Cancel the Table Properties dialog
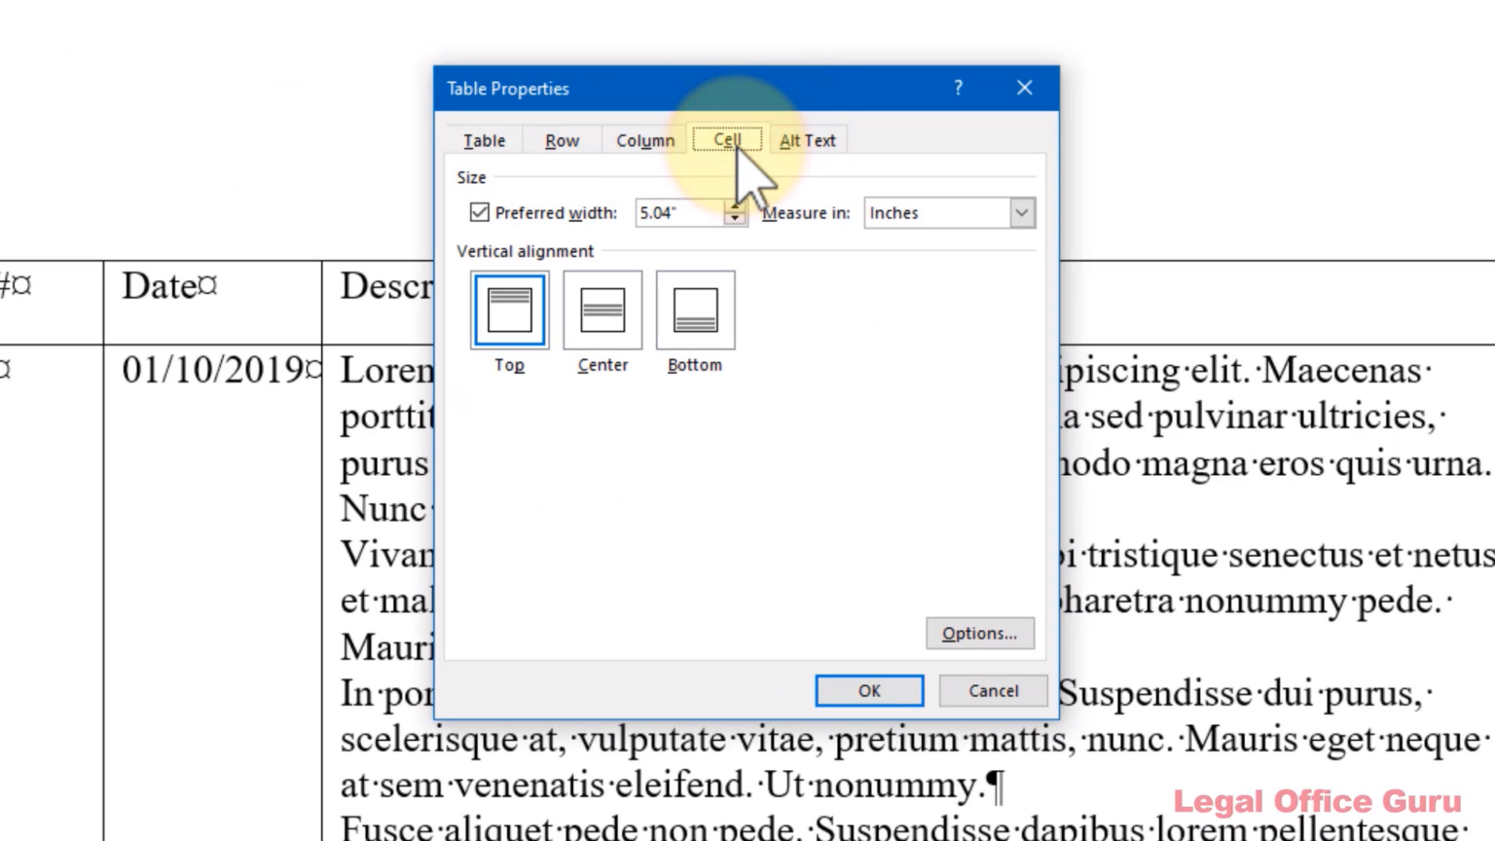This screenshot has width=1495, height=841. click(x=992, y=690)
